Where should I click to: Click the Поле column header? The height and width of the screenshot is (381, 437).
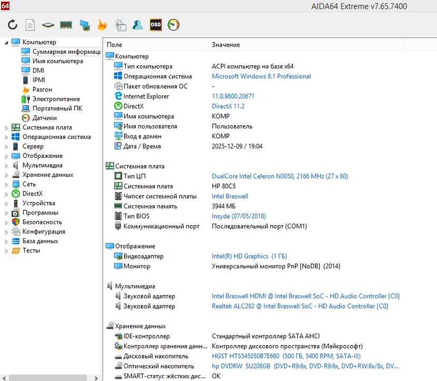click(x=156, y=45)
